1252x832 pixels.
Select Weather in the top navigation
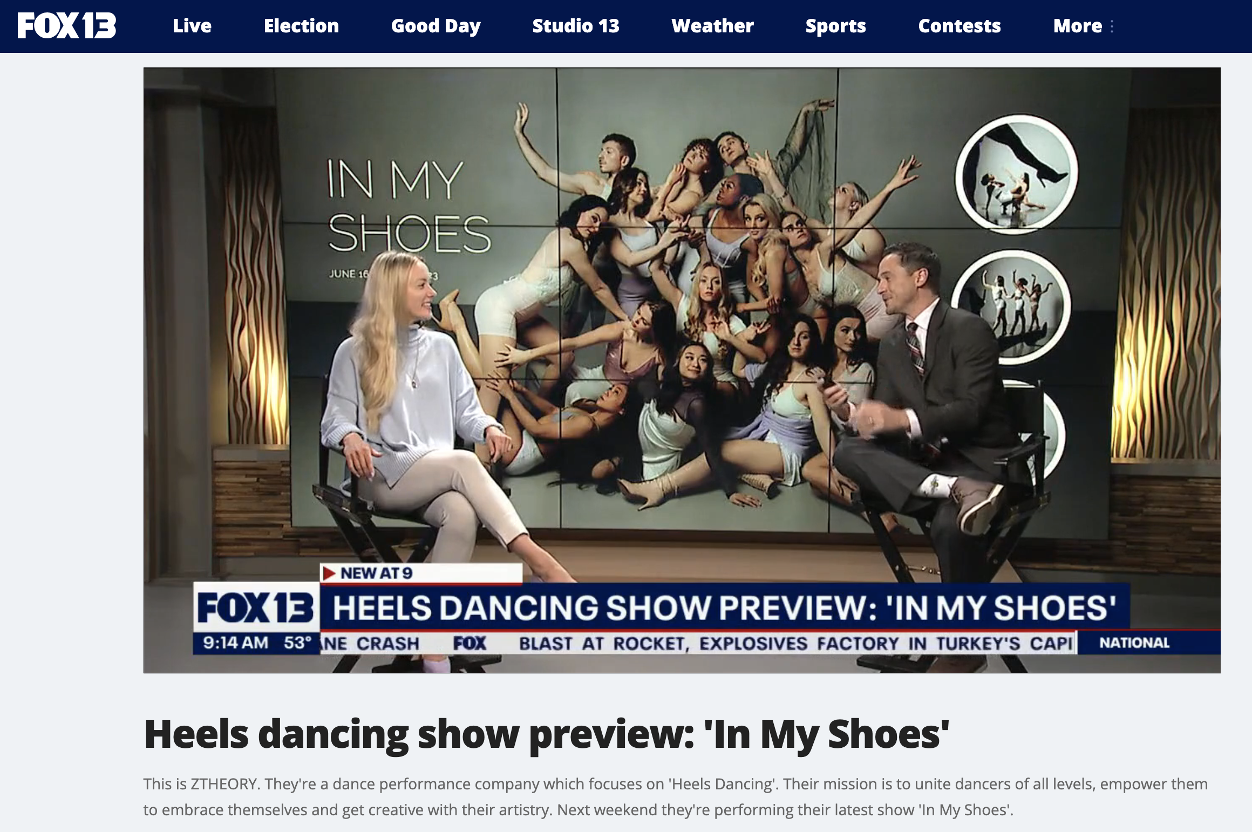pos(712,26)
